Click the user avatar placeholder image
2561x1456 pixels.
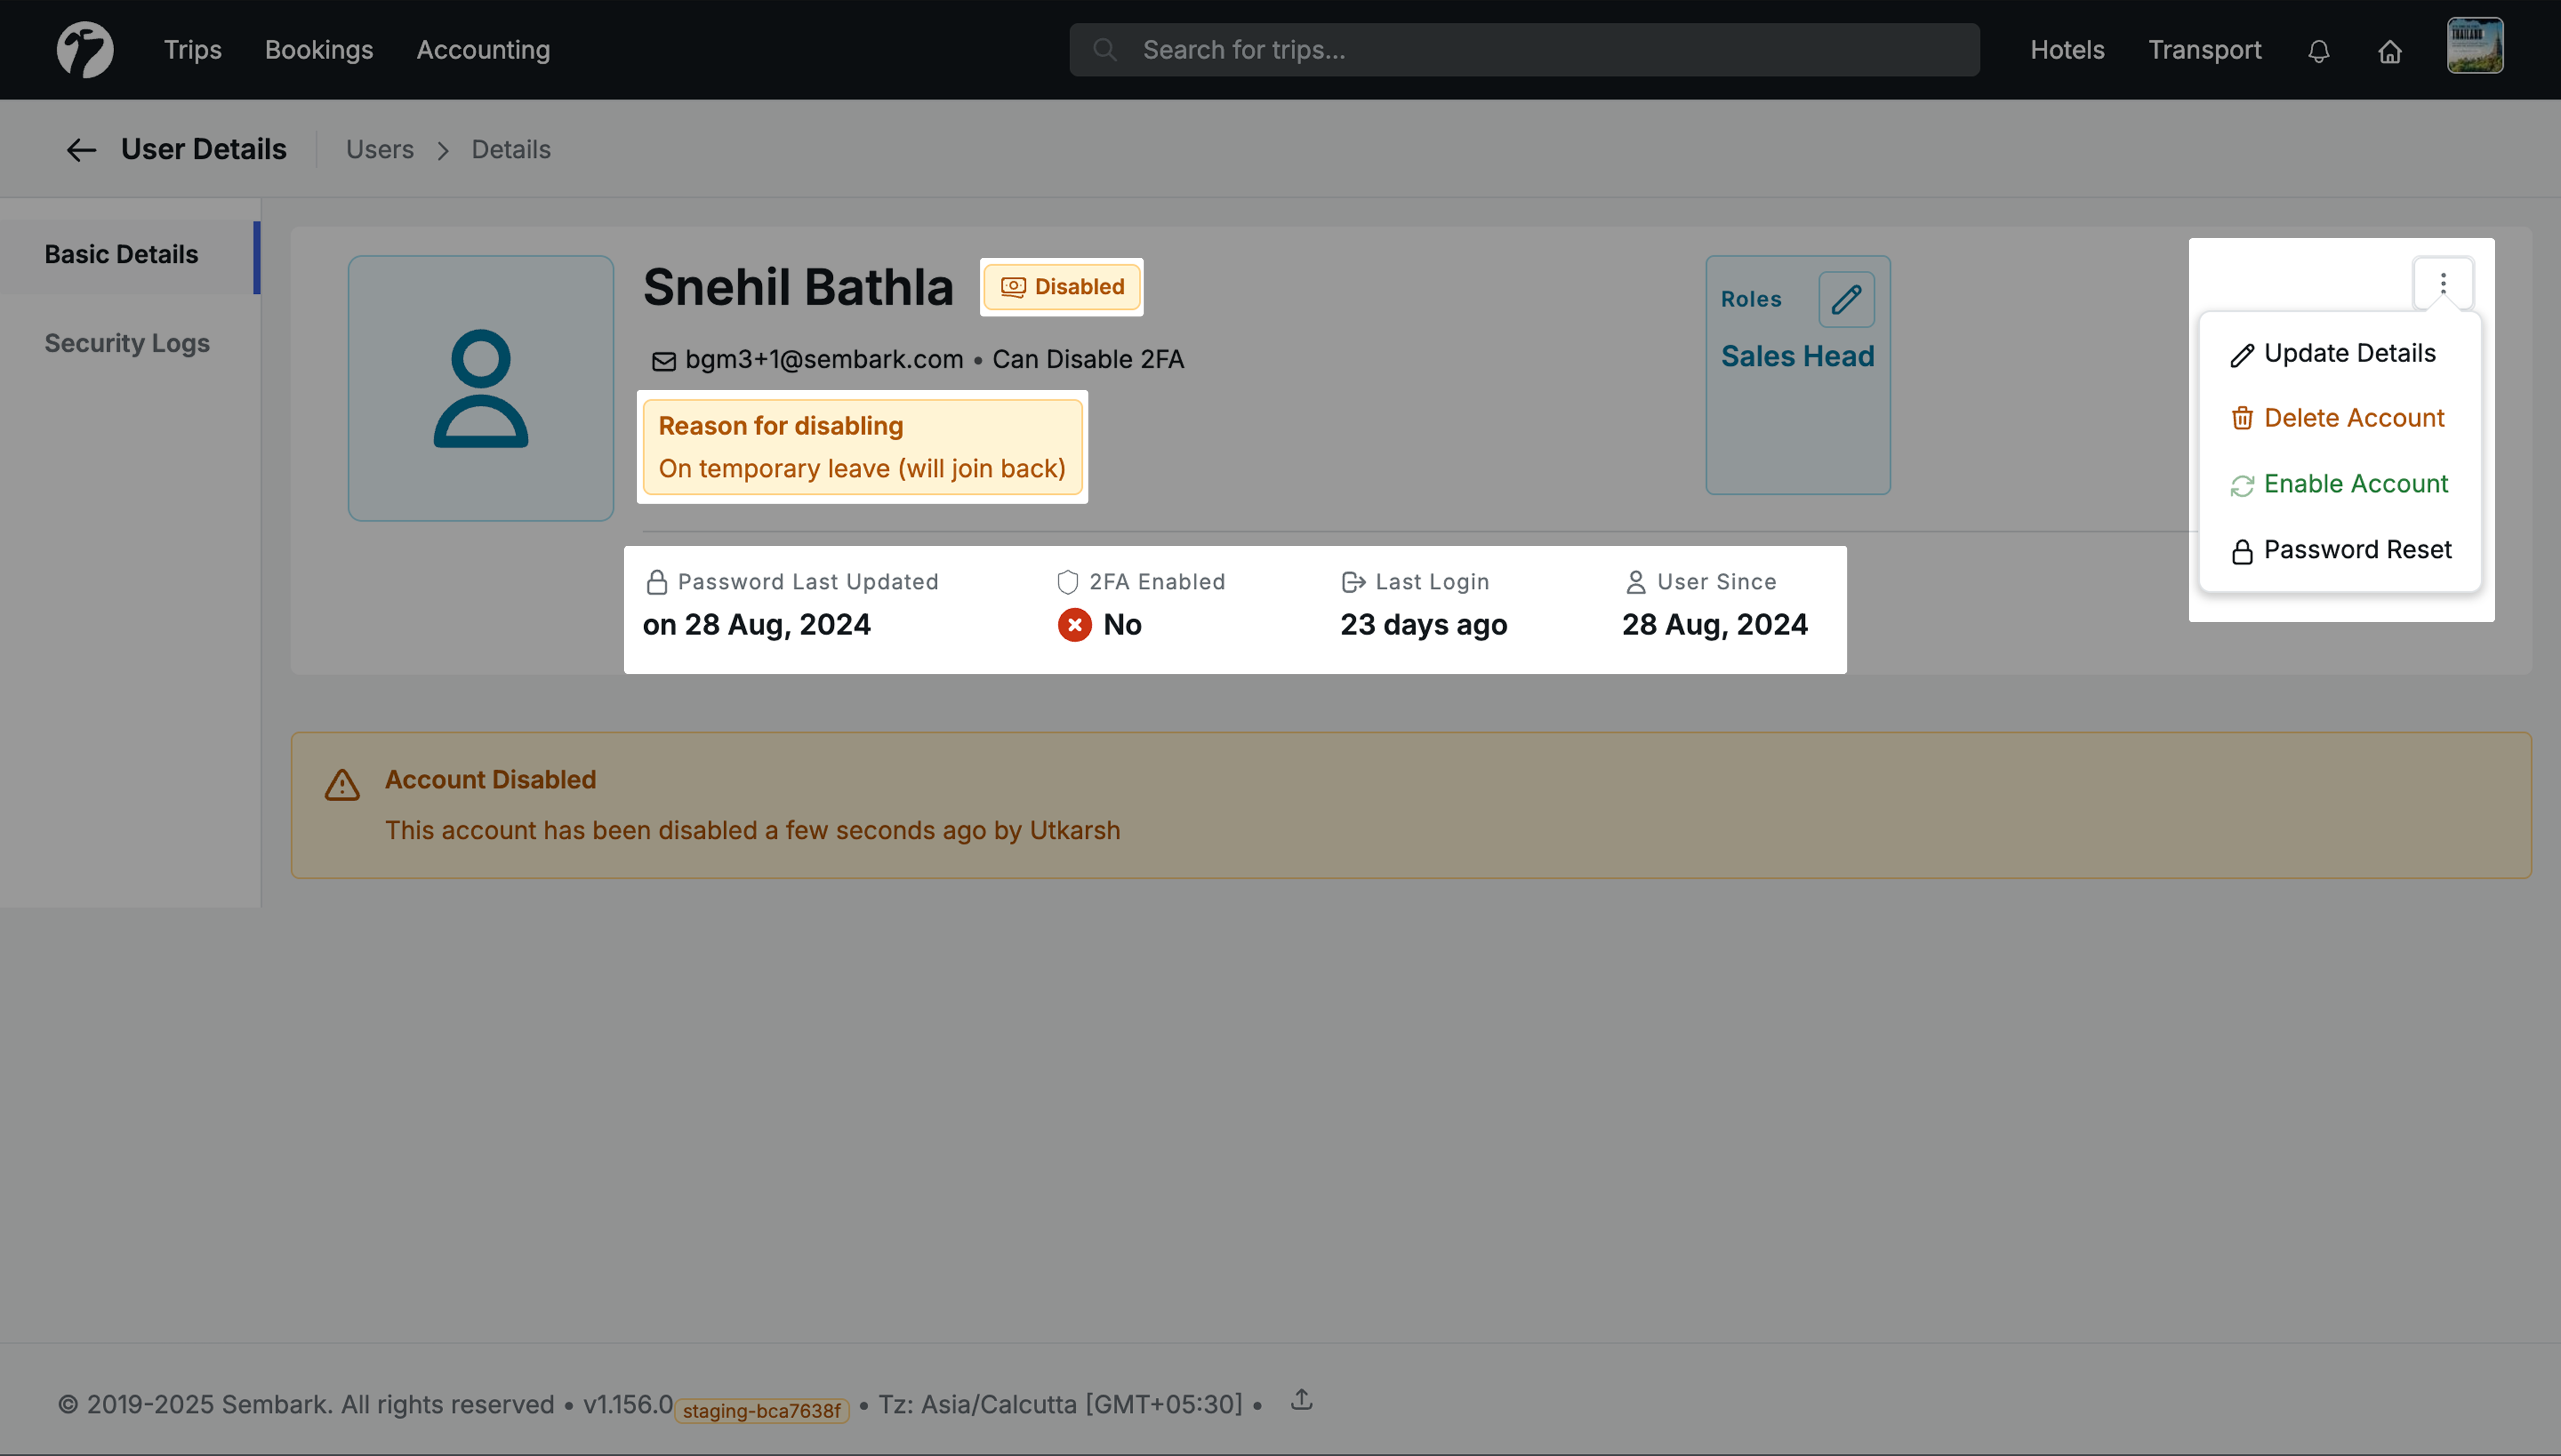point(480,388)
